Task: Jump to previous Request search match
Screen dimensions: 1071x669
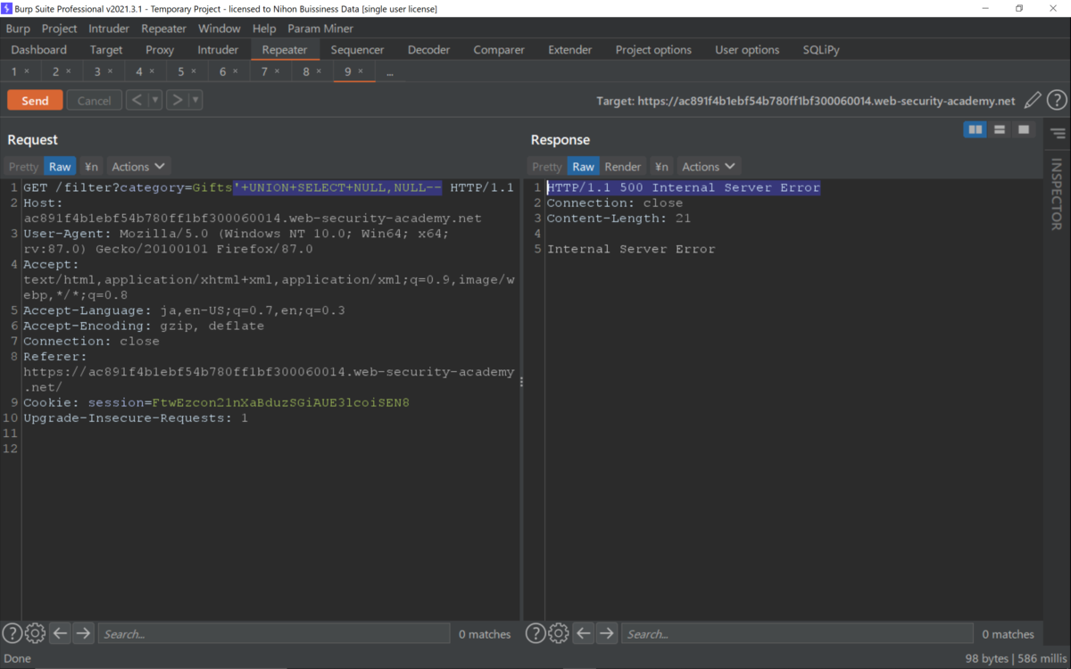Action: pyautogui.click(x=60, y=633)
